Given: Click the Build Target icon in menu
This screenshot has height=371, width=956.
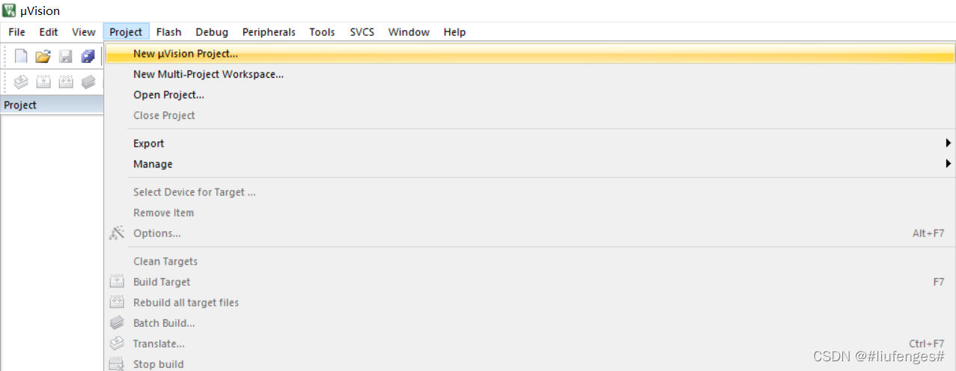Looking at the screenshot, I should [x=116, y=282].
